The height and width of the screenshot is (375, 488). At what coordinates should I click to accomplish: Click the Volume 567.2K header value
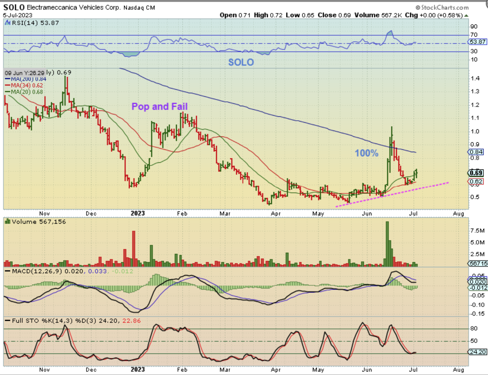pos(378,15)
